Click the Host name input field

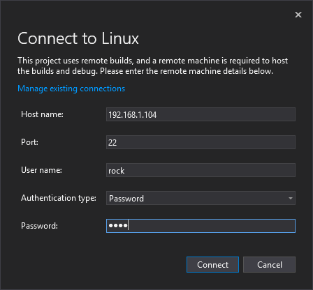[x=201, y=114]
